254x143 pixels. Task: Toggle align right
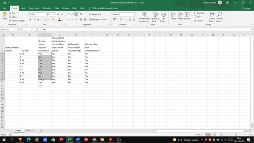pyautogui.click(x=76, y=19)
